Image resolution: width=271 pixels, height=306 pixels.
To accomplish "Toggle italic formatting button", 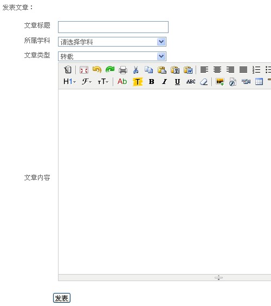I will [165, 82].
